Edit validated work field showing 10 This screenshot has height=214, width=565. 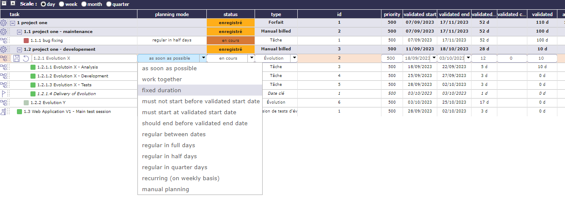541,58
